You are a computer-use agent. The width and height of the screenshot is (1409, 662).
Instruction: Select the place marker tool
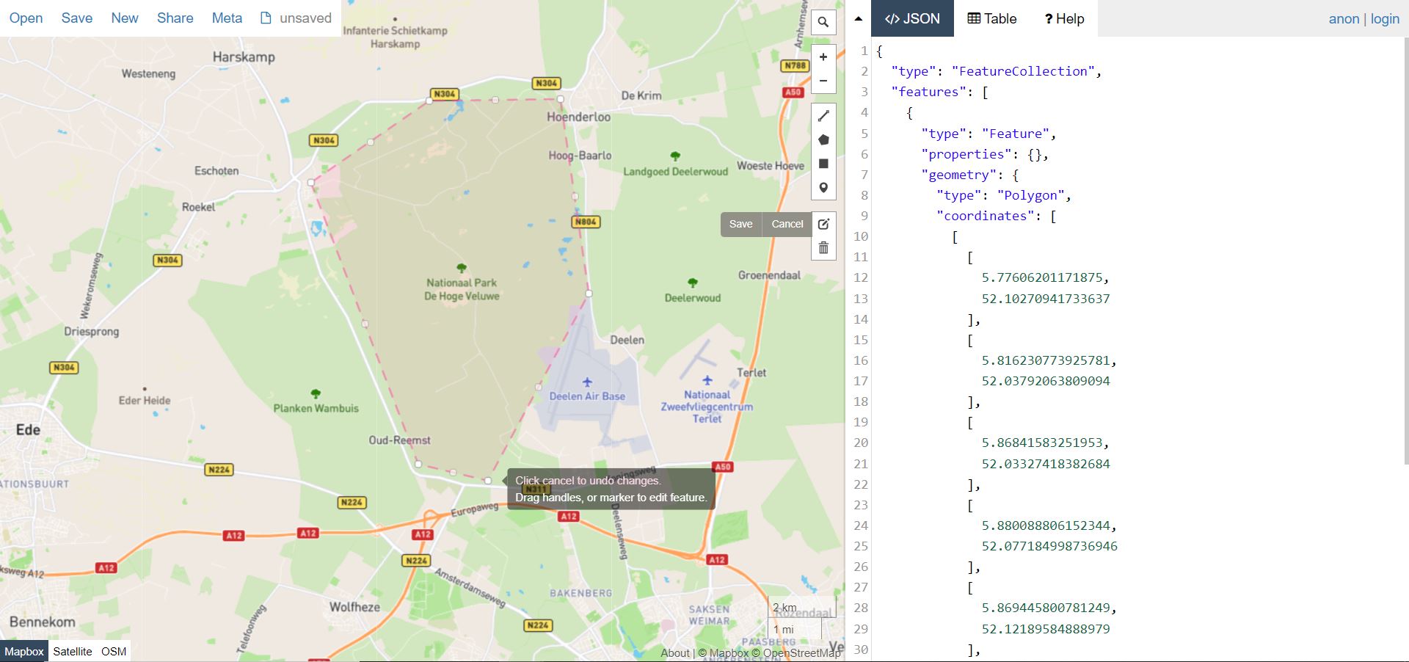click(823, 188)
